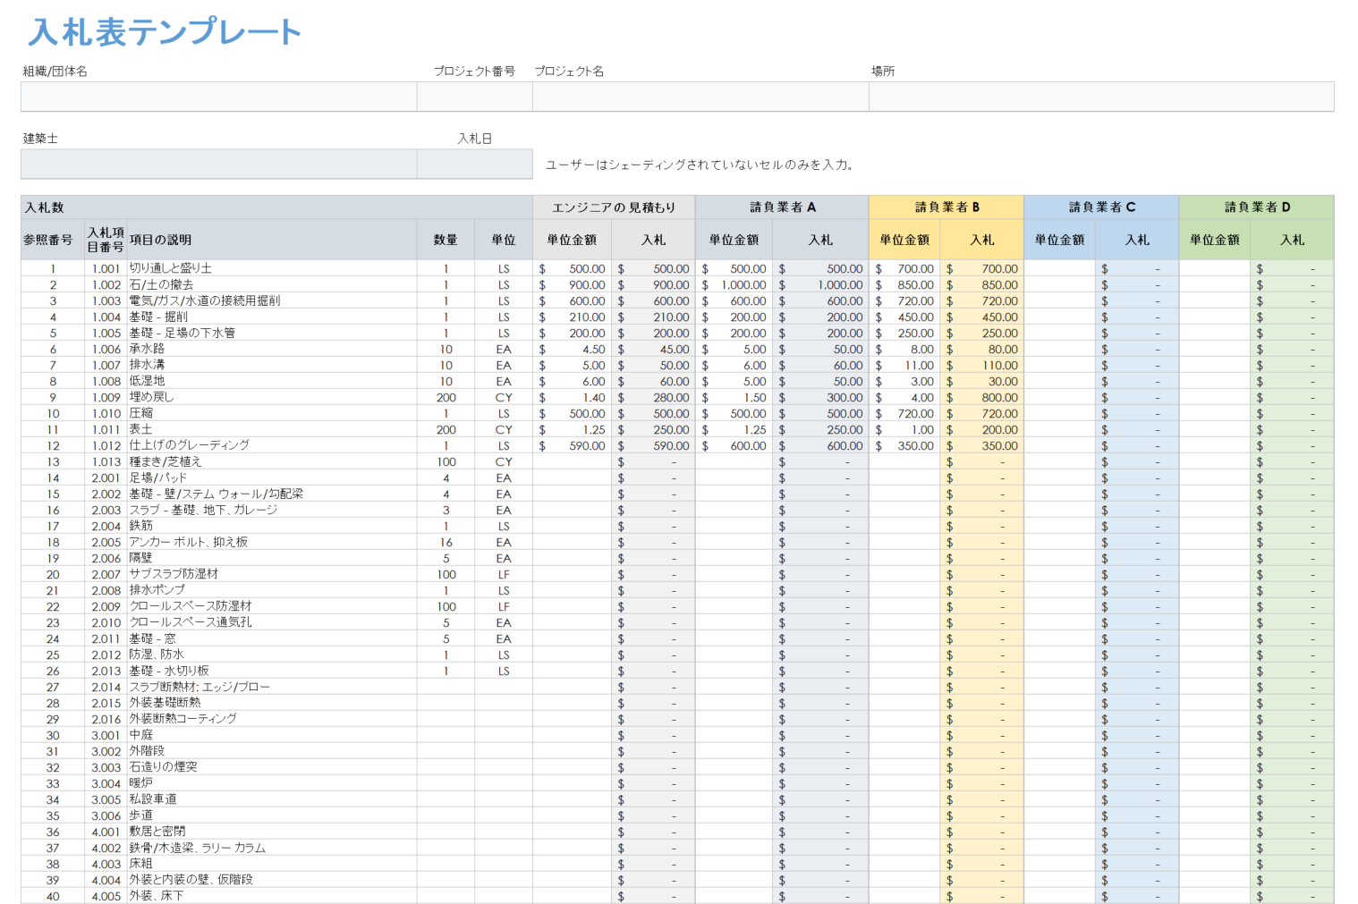
Task: Select item number cell 2.007
Action: (x=106, y=574)
